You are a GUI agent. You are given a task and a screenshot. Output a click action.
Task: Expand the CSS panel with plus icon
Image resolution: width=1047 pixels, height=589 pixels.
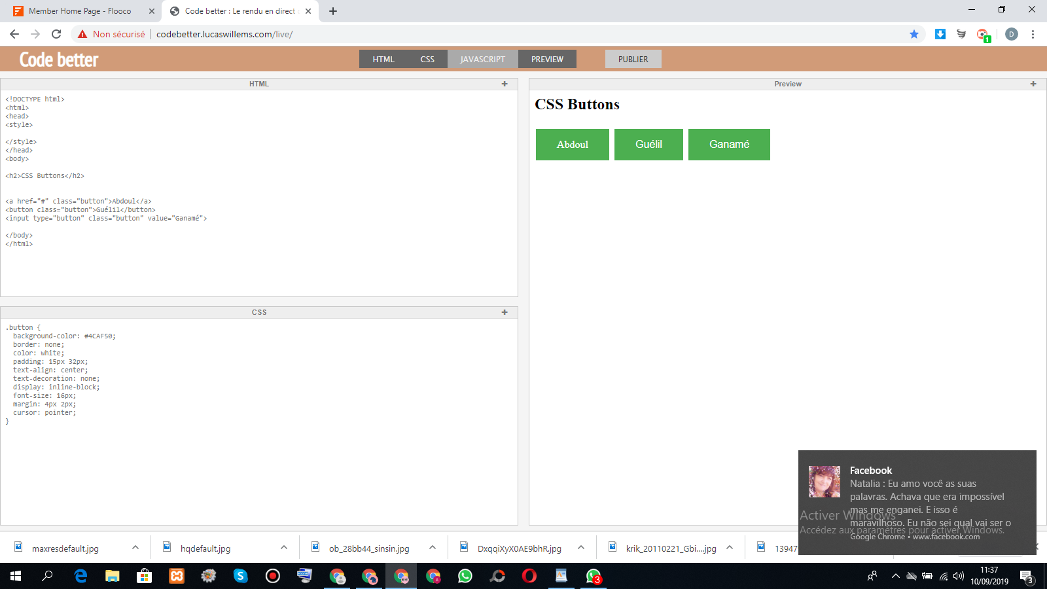[505, 312]
